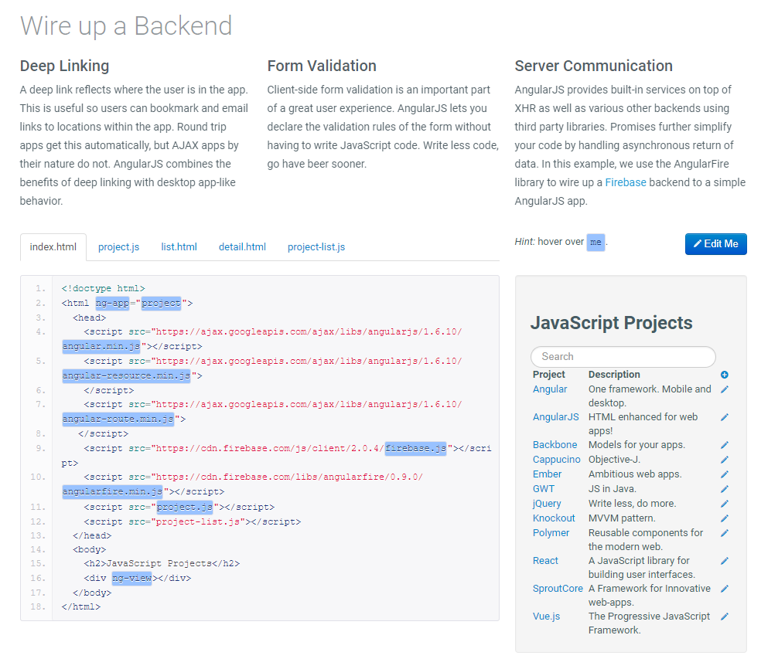Open the Cappucino project link
The height and width of the screenshot is (659, 761).
coord(556,459)
